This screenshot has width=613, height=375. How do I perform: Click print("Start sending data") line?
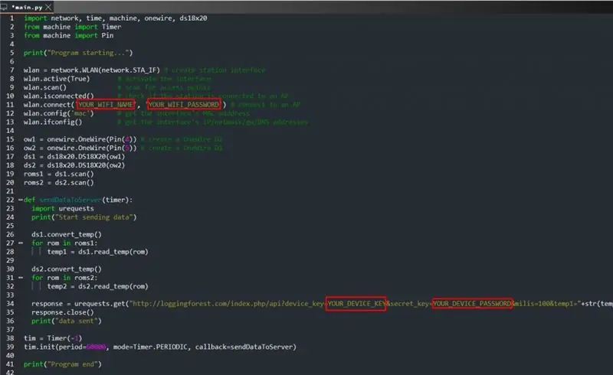(x=84, y=217)
